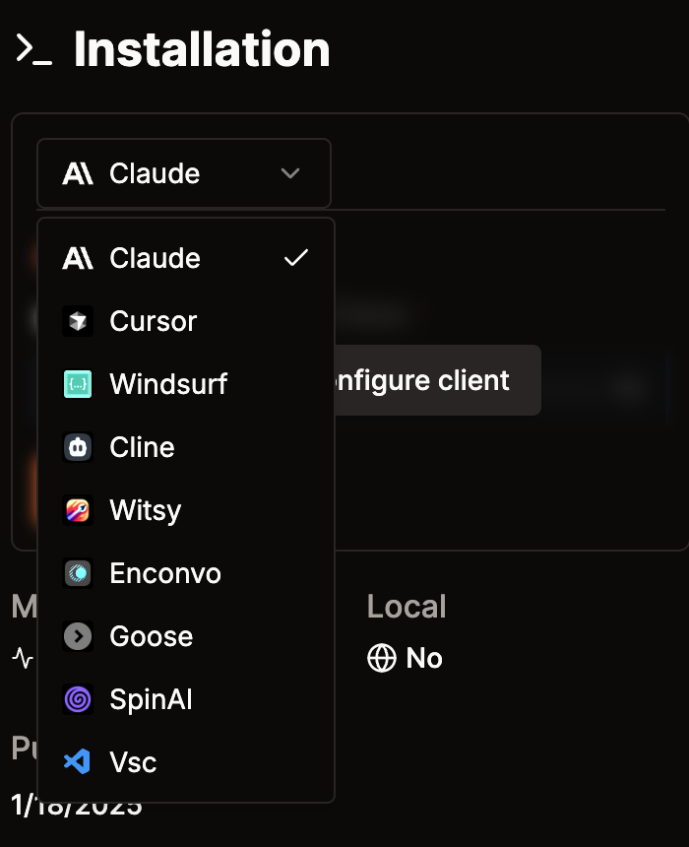Click the Goose arrow icon
Viewport: 689px width, 847px height.
click(x=78, y=636)
